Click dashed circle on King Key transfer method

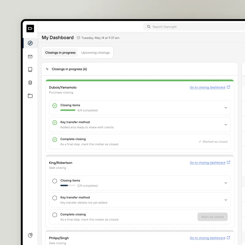55,198
